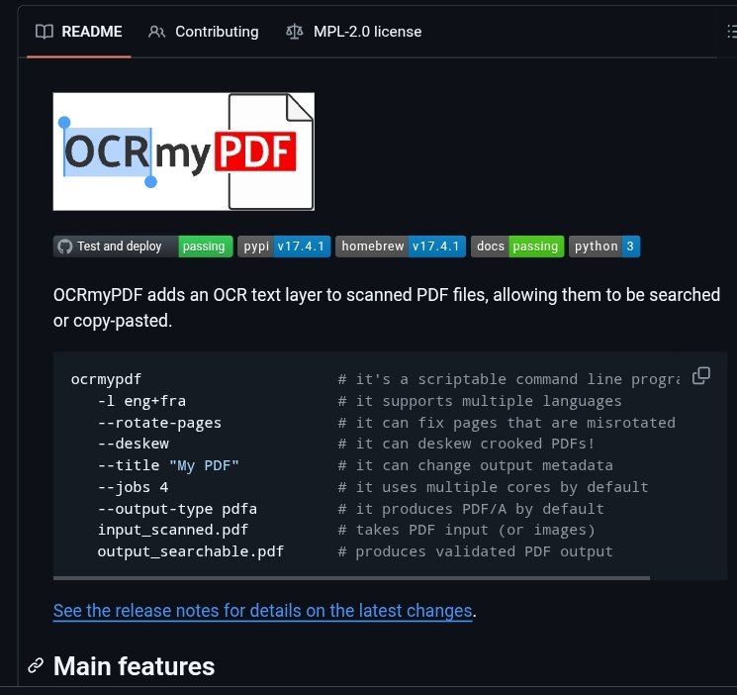Open the outline list icon
The image size is (737, 695).
pyautogui.click(x=731, y=32)
